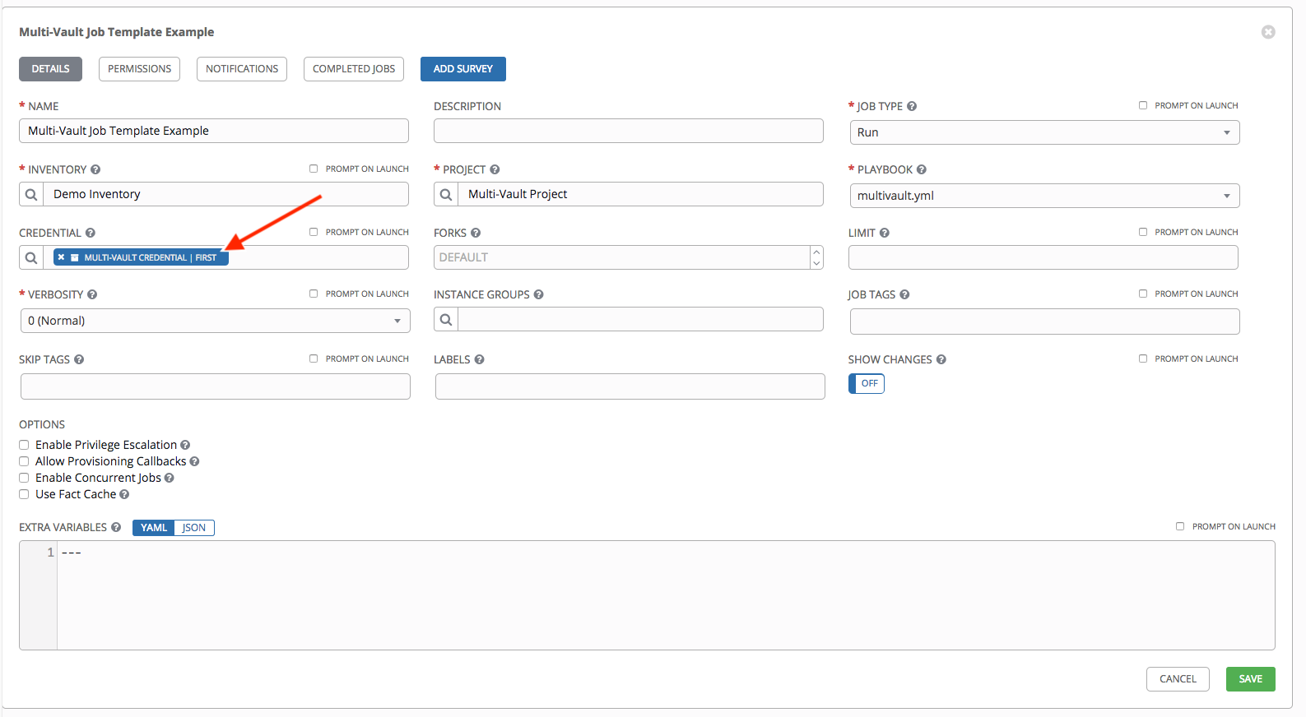1306x717 pixels.
Task: Remove the Multi-Vault Credential tag with its X icon
Action: [61, 257]
